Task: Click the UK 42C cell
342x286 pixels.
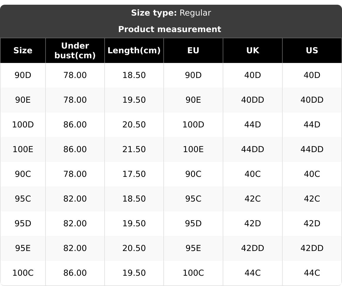Action: tap(253, 199)
